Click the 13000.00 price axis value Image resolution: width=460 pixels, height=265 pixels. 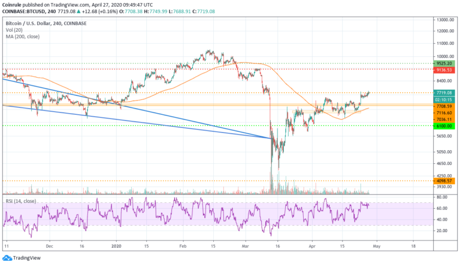click(x=446, y=20)
